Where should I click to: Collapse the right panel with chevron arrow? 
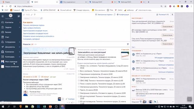click(173, 102)
